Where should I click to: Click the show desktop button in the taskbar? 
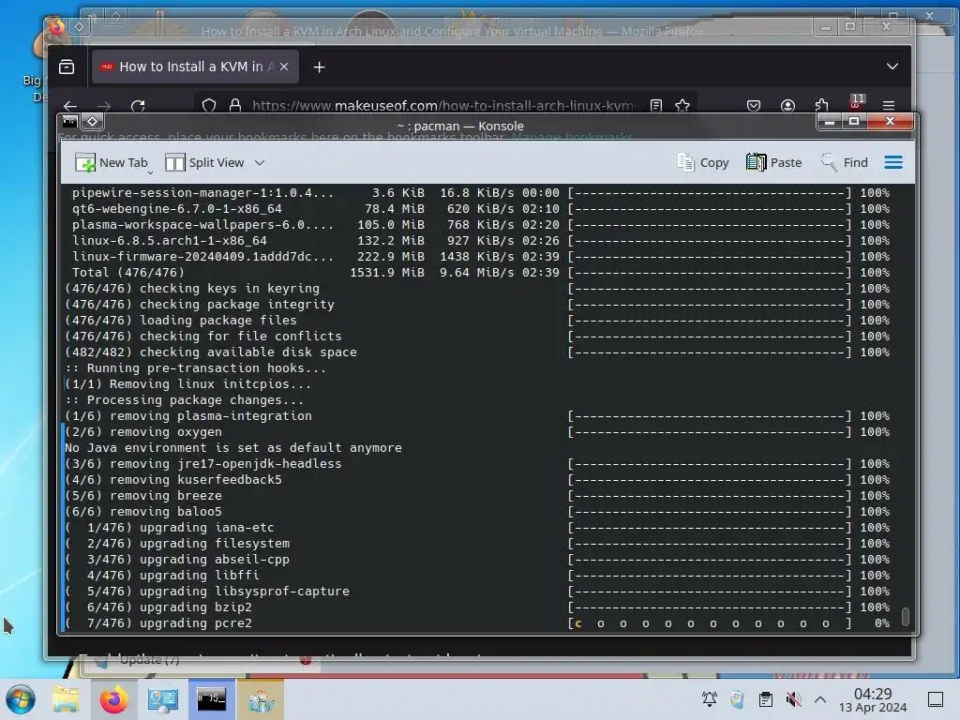coord(936,699)
